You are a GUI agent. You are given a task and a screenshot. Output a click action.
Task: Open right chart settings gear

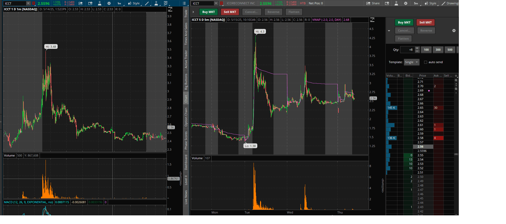[x=406, y=3]
